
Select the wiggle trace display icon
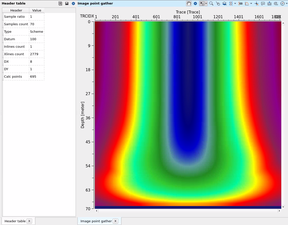click(230, 3)
